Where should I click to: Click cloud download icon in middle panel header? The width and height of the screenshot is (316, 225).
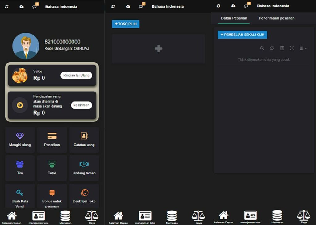click(x=128, y=6)
